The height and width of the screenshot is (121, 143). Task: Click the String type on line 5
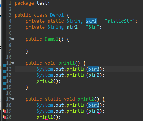[x=56, y=27]
